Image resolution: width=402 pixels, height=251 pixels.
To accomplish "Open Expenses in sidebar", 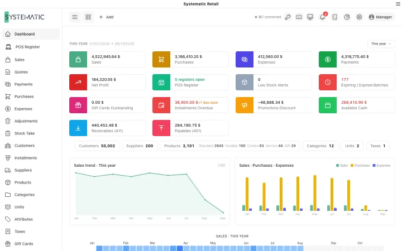I will click(31, 109).
